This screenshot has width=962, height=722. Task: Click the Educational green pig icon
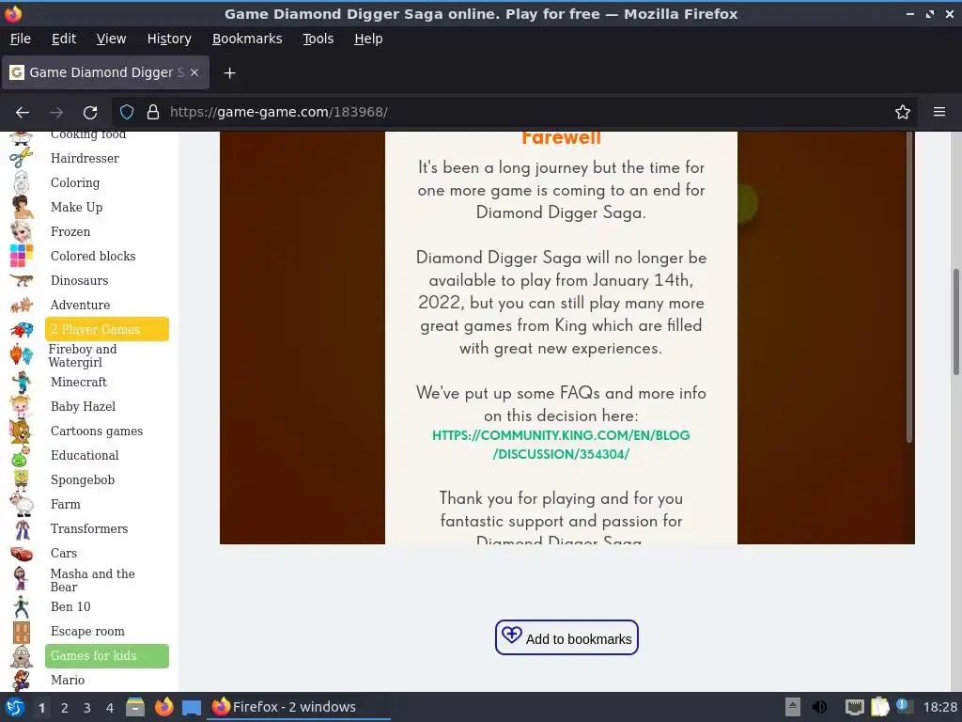point(21,456)
